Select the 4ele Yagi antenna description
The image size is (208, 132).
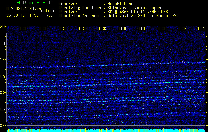(x=144, y=16)
